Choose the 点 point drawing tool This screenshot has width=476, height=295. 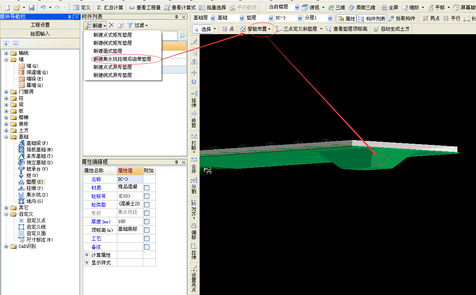click(x=228, y=29)
